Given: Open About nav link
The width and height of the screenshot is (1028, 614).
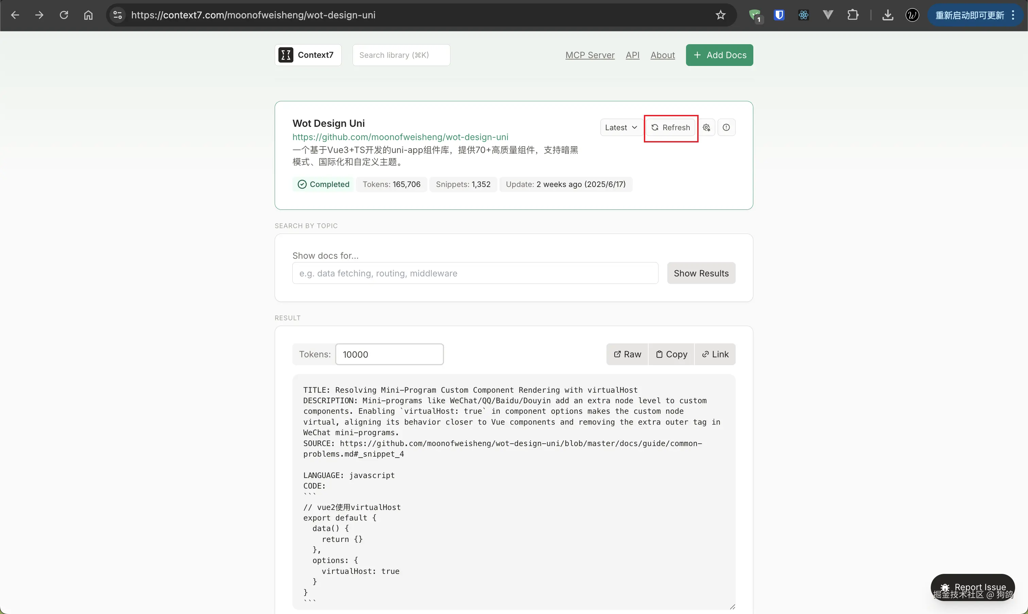Looking at the screenshot, I should (662, 55).
